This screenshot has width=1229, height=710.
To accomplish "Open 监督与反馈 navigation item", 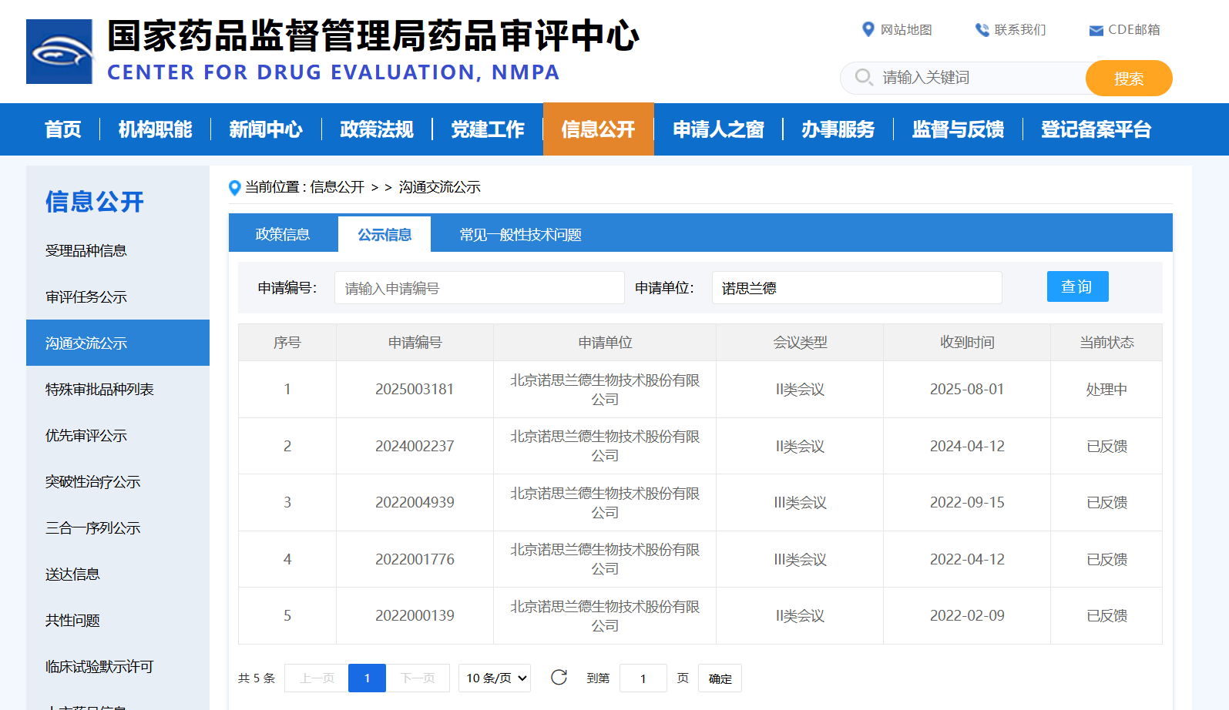I will (959, 129).
